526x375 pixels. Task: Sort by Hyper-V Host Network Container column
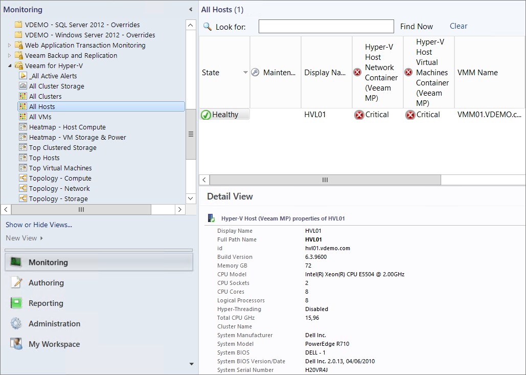click(x=377, y=73)
